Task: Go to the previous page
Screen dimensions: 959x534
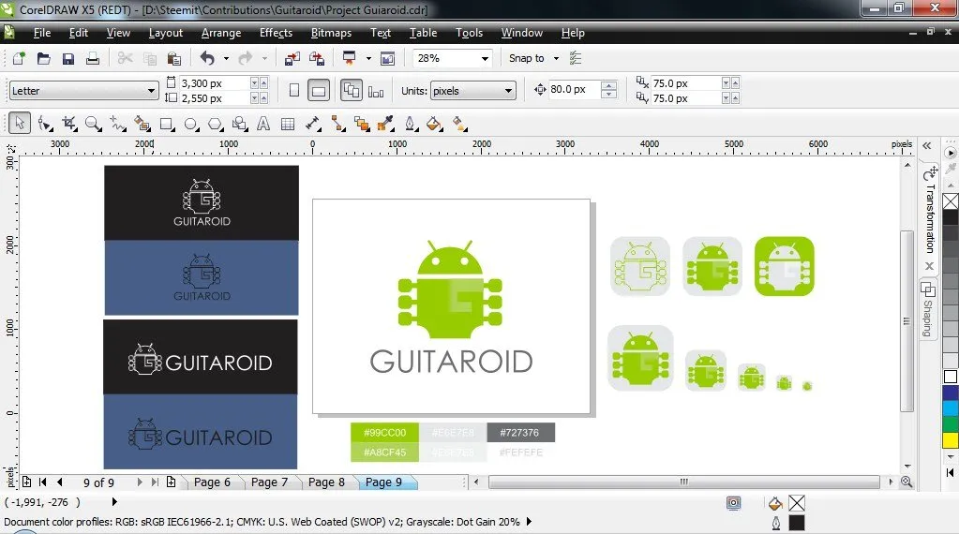Action: pos(59,482)
